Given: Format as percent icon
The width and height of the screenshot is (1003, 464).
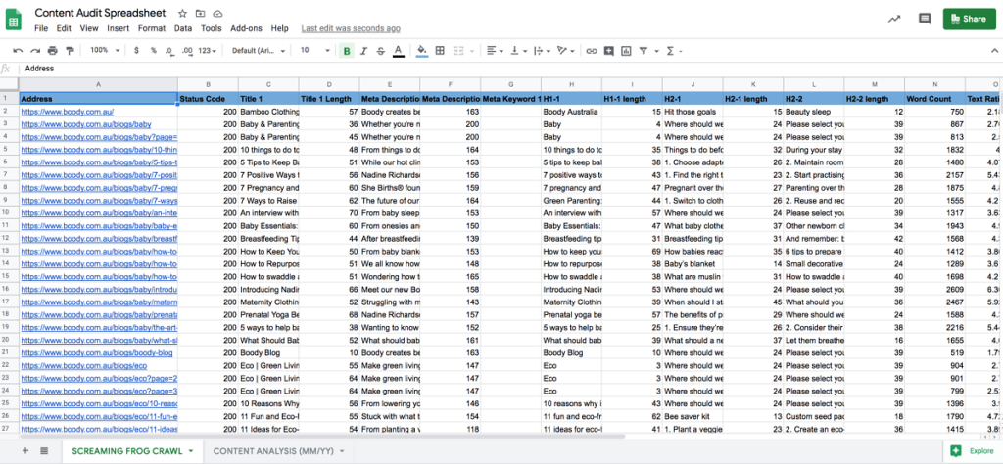Looking at the screenshot, I should 154,51.
